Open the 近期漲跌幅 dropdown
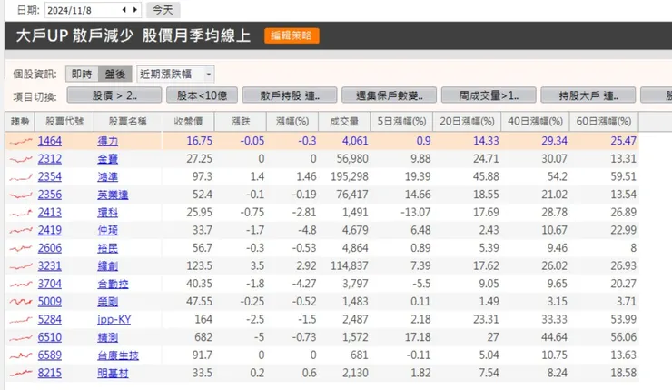The width and height of the screenshot is (672, 390). pyautogui.click(x=175, y=75)
